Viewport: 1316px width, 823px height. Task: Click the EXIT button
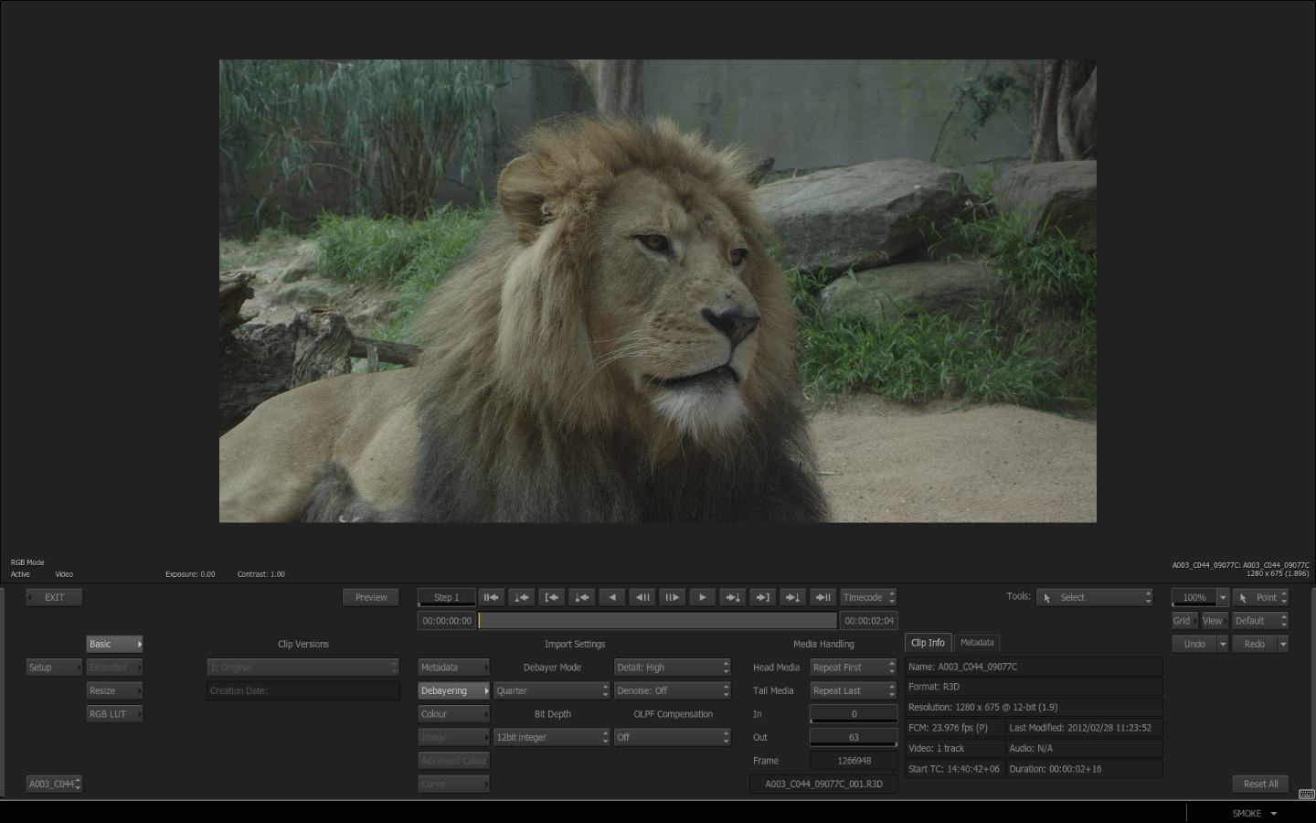coord(55,597)
